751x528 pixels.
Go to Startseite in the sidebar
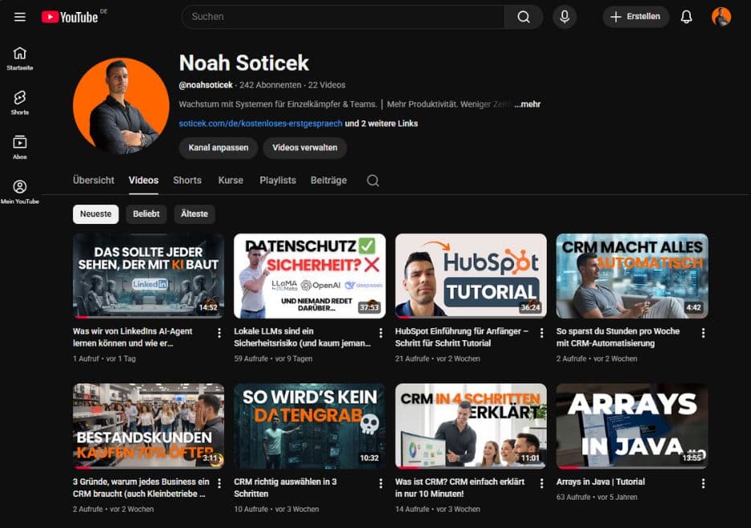click(x=18, y=56)
